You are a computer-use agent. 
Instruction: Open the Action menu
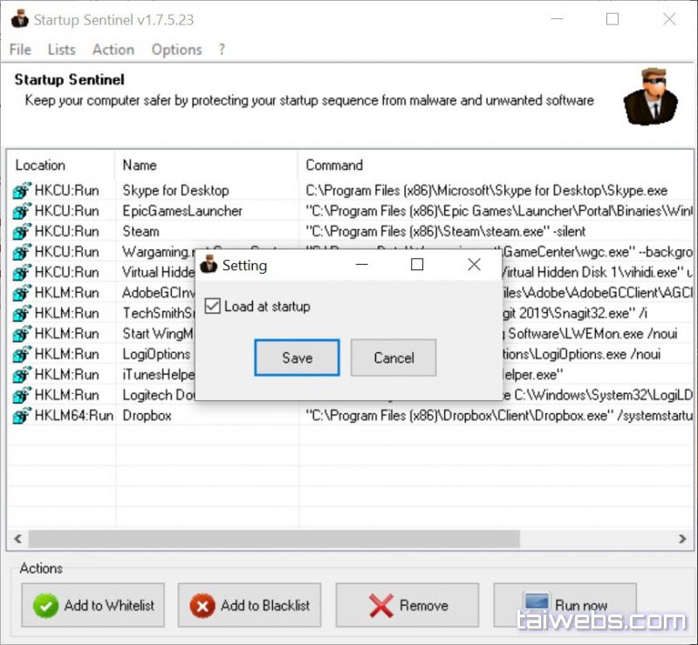(x=113, y=50)
